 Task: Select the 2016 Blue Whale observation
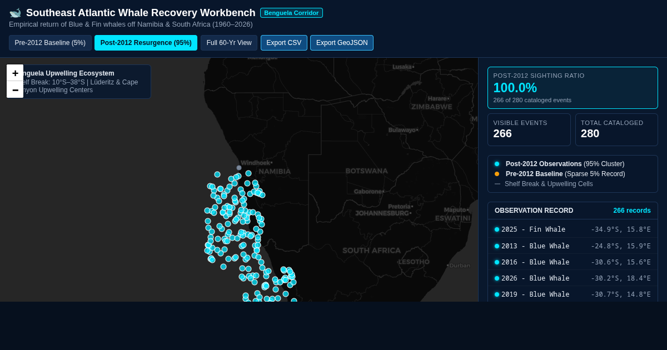coord(573,262)
